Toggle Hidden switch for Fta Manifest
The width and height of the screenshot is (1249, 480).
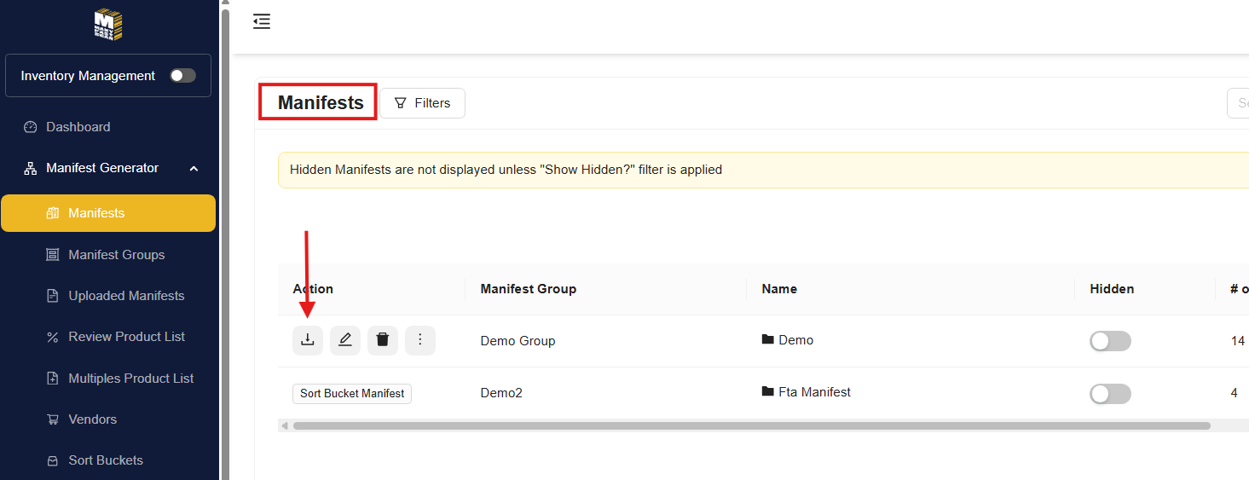point(1110,393)
